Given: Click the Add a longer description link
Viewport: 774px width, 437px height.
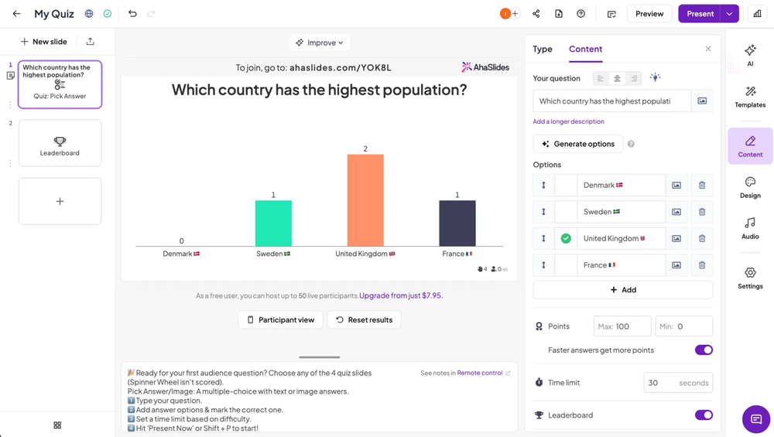Looking at the screenshot, I should tap(568, 121).
